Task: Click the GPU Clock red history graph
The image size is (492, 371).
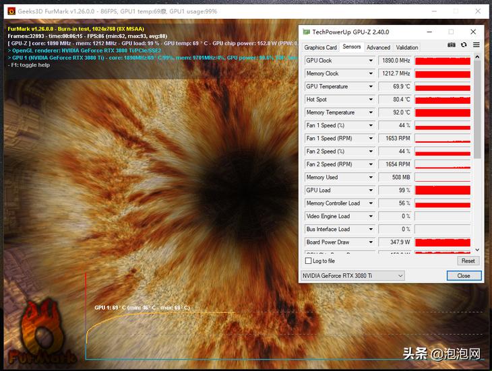Action: coord(442,61)
